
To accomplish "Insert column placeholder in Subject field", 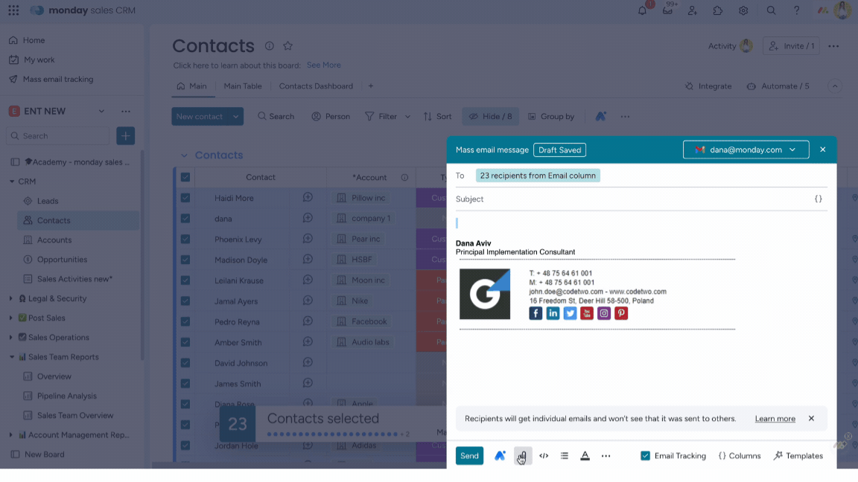I will tap(818, 199).
